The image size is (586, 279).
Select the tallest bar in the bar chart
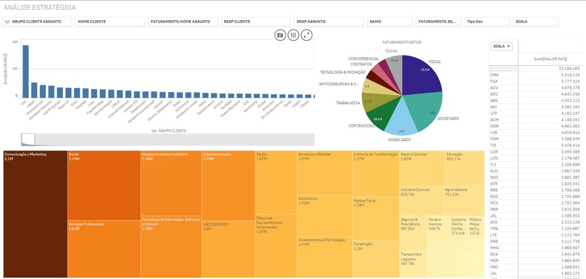click(26, 70)
